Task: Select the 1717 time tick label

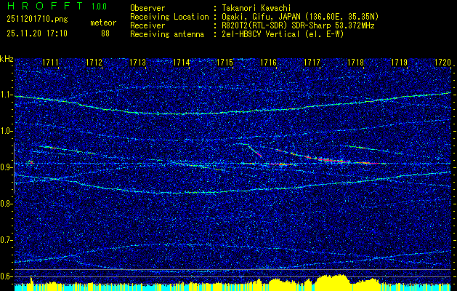Action: click(x=312, y=63)
